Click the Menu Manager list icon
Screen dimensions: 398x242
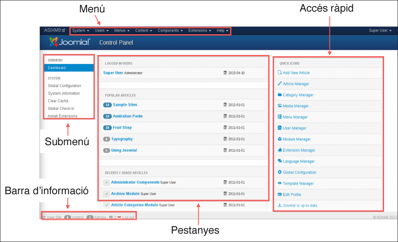(x=280, y=117)
